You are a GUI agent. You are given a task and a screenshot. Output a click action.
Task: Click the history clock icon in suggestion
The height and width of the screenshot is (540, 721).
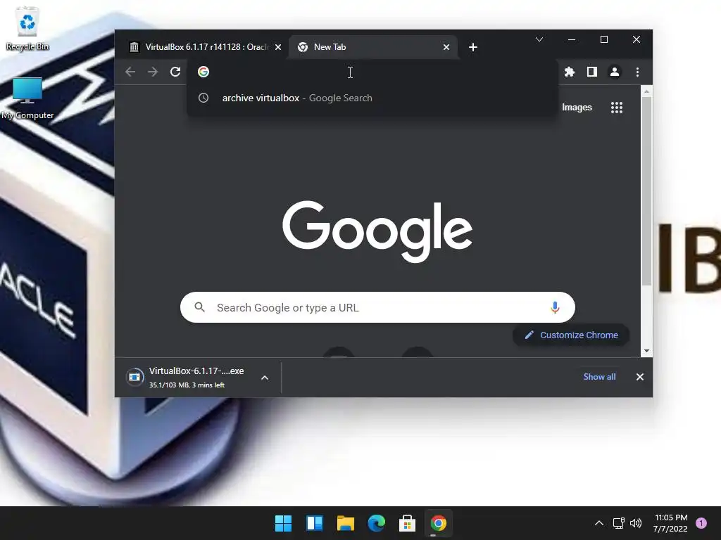pyautogui.click(x=203, y=98)
